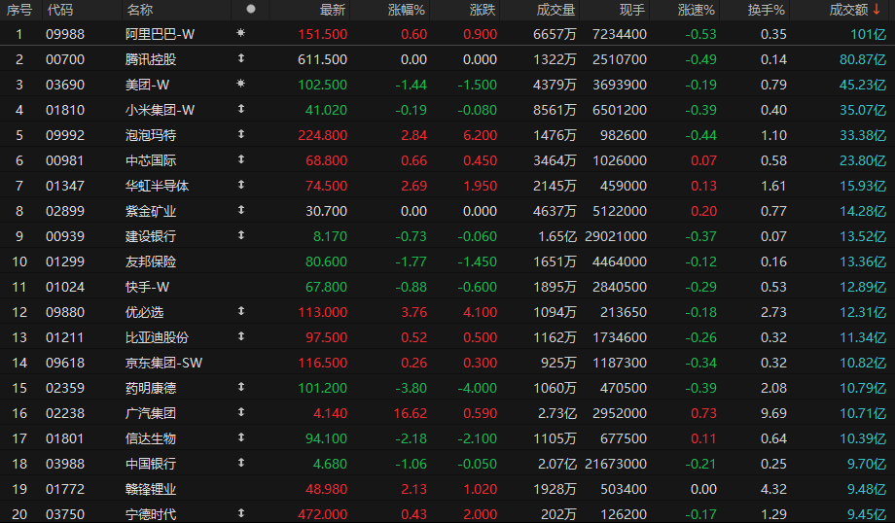
Task: Click the circle marker column header icon
Action: pyautogui.click(x=251, y=9)
